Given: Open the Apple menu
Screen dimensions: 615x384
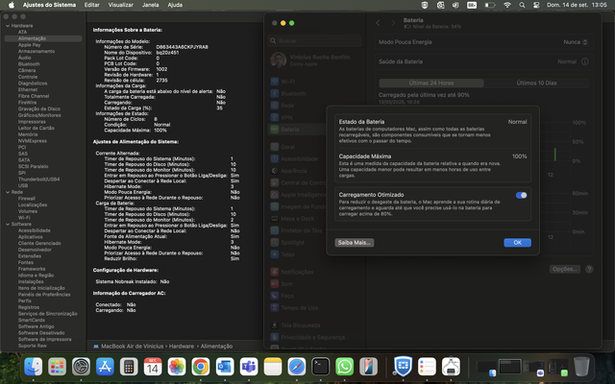Looking at the screenshot, I should point(12,5).
